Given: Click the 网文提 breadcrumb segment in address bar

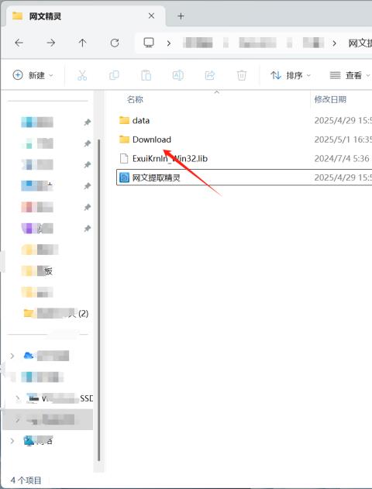Looking at the screenshot, I should (x=360, y=43).
